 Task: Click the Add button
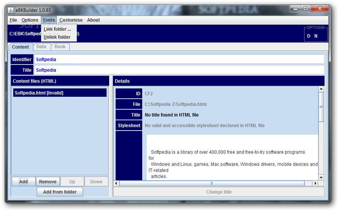click(x=24, y=181)
